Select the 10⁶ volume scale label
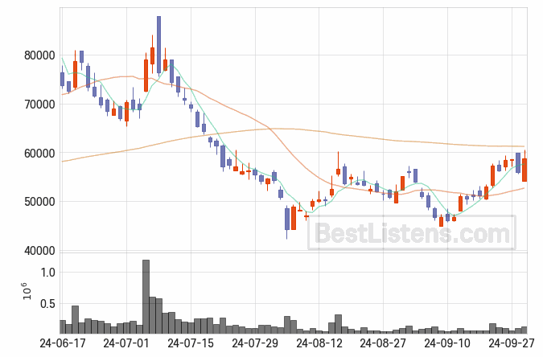The height and width of the screenshot is (357, 543). 27,291
